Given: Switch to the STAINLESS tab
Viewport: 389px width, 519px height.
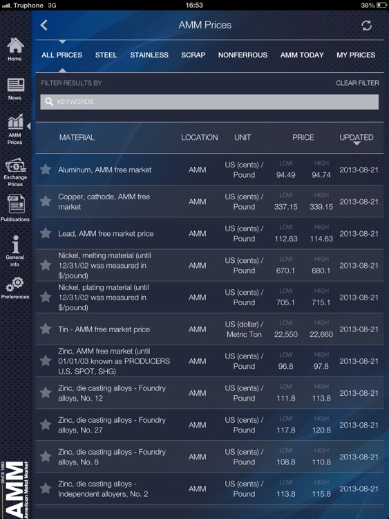Looking at the screenshot, I should click(149, 55).
